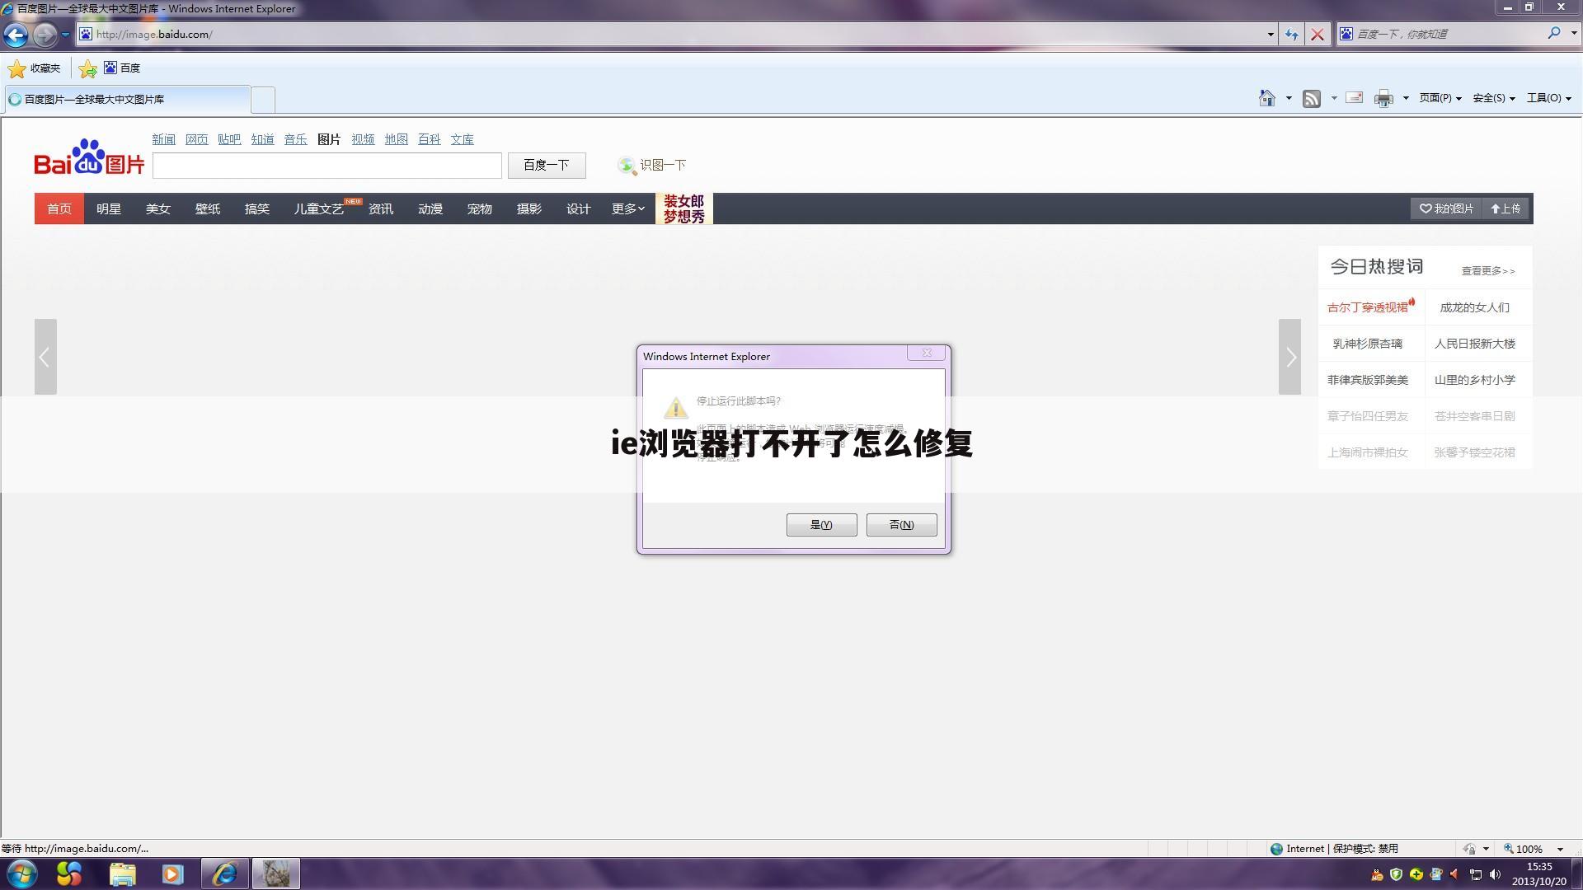The width and height of the screenshot is (1583, 890).
Task: Select the 儿童文艺 navigation tab
Action: click(319, 208)
